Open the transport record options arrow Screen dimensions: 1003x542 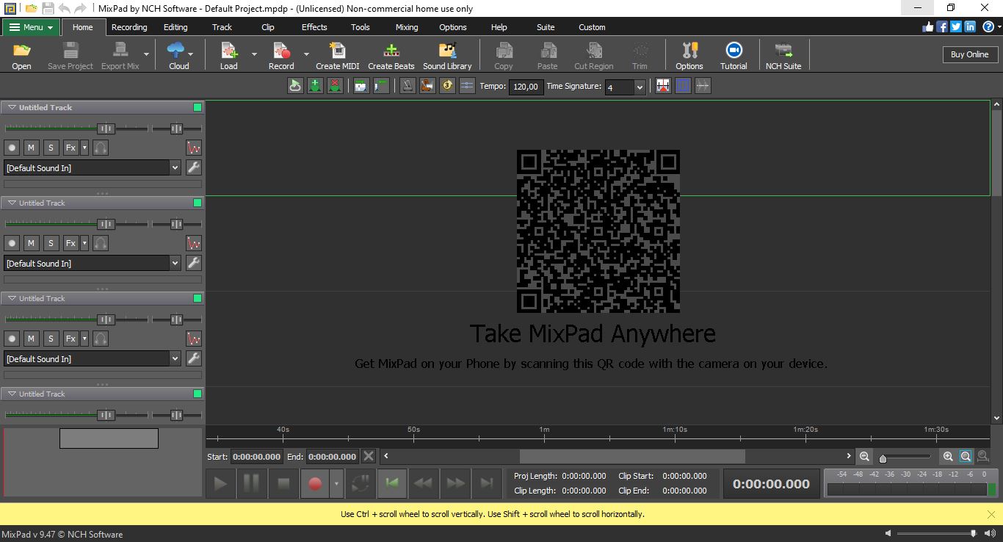coord(337,483)
